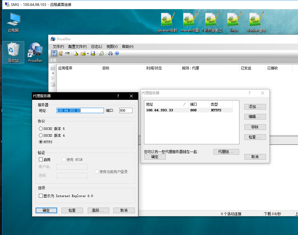Select 回收站 recycle bin desktop icon

13,52
